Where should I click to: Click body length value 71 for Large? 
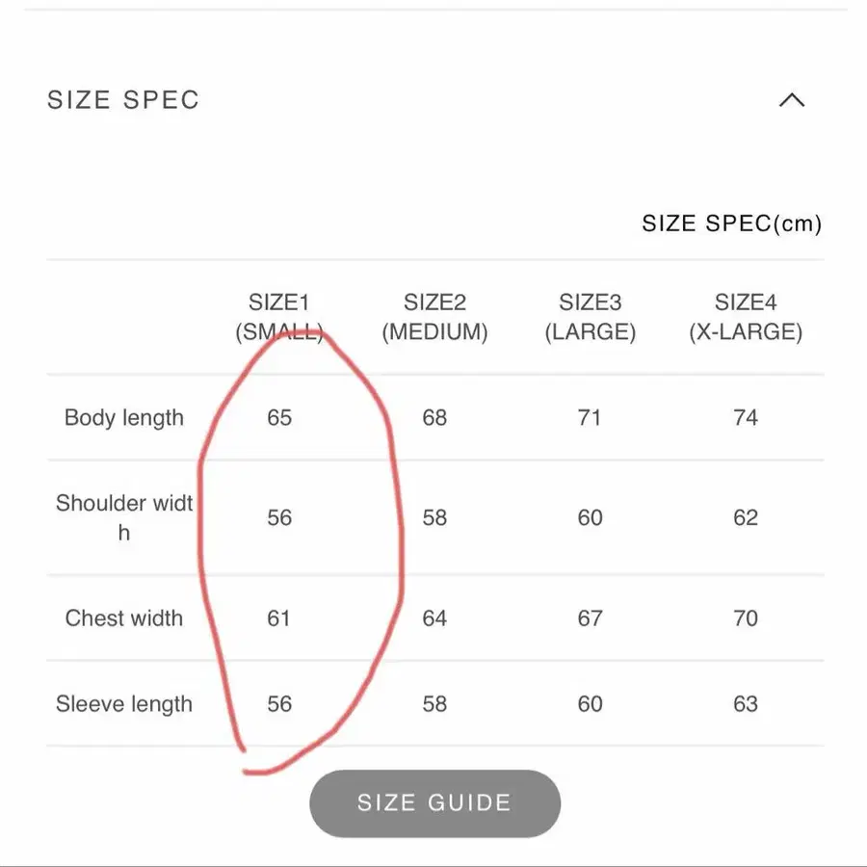point(590,418)
